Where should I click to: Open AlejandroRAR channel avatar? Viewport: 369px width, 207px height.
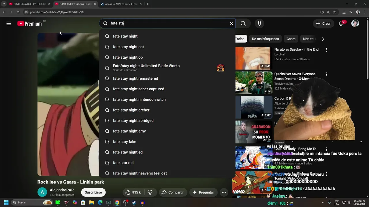(42, 192)
